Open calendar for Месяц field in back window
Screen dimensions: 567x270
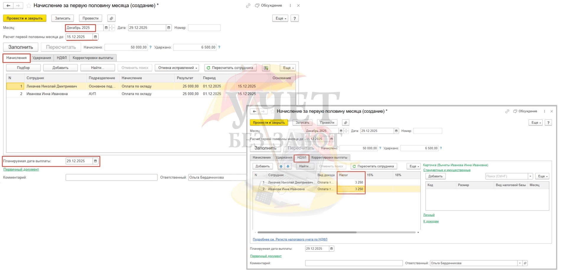(106, 28)
